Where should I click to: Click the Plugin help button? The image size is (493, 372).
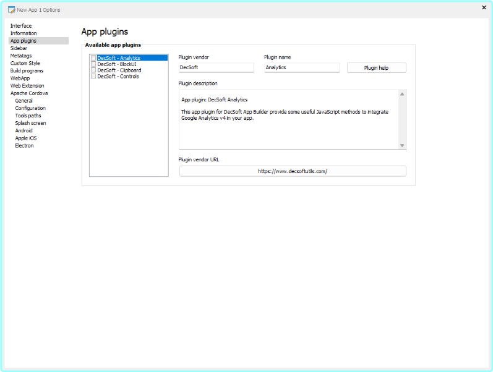(x=376, y=68)
